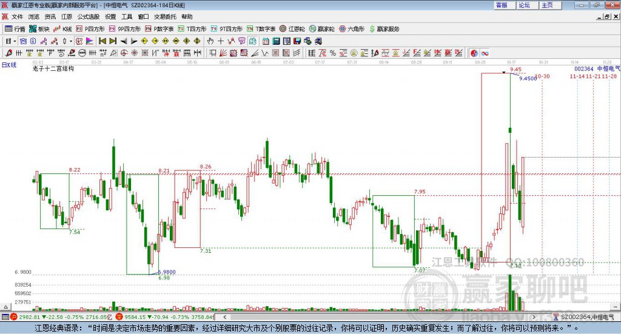The image size is (621, 334).
Task: Open the 帮助 menu
Action: coord(187,16)
